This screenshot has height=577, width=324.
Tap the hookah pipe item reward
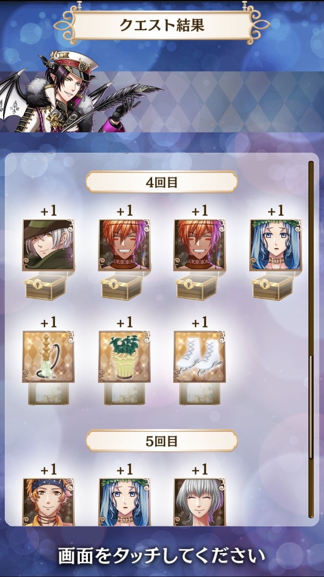(x=48, y=357)
